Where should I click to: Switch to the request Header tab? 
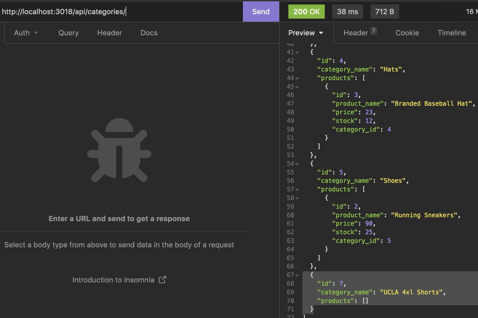pos(109,33)
